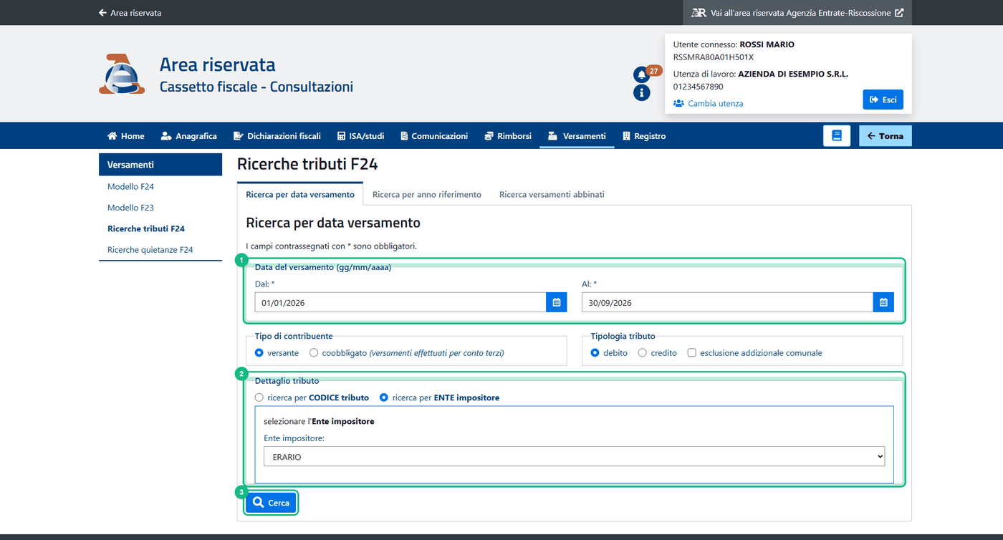
Task: Open the calendar picker for Al date
Action: [x=883, y=303]
